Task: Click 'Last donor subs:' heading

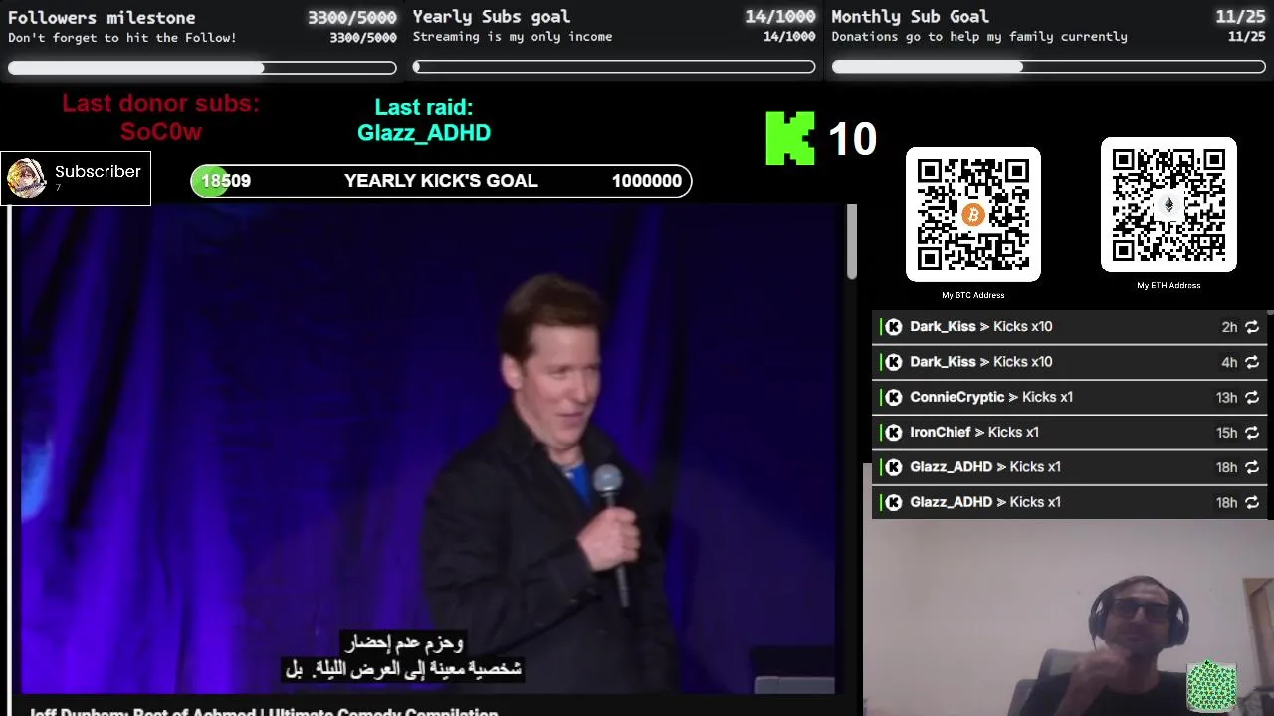Action: click(x=160, y=104)
